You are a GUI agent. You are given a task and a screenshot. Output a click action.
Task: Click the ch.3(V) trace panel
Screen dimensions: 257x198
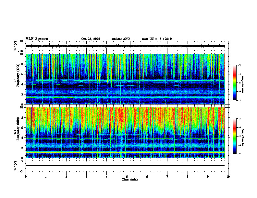point(128,166)
